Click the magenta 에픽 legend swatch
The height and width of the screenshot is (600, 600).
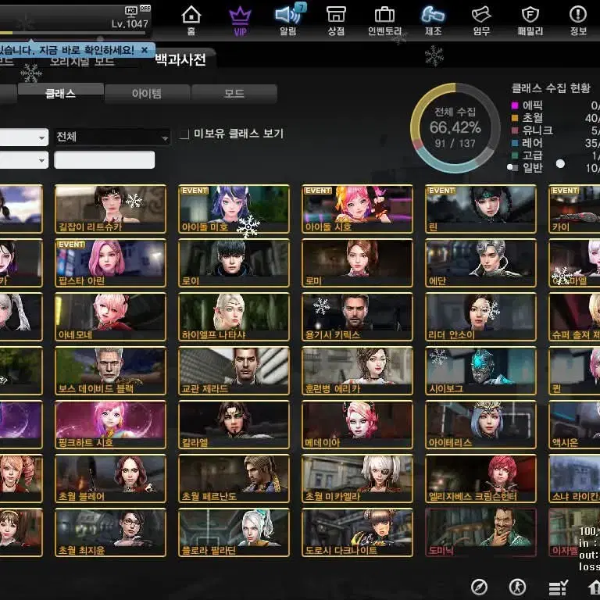coord(515,105)
